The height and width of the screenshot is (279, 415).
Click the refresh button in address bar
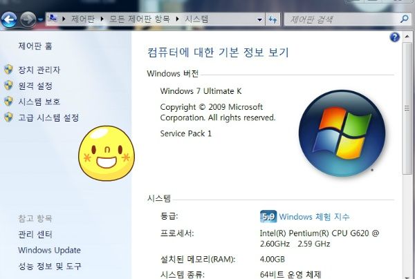pyautogui.click(x=273, y=19)
